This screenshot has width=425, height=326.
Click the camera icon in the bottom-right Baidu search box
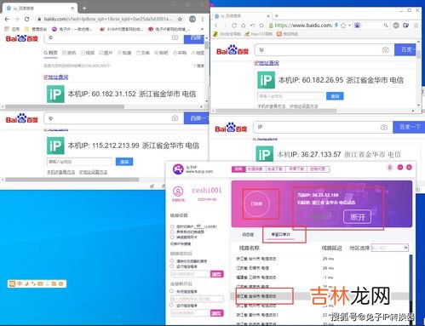click(384, 127)
